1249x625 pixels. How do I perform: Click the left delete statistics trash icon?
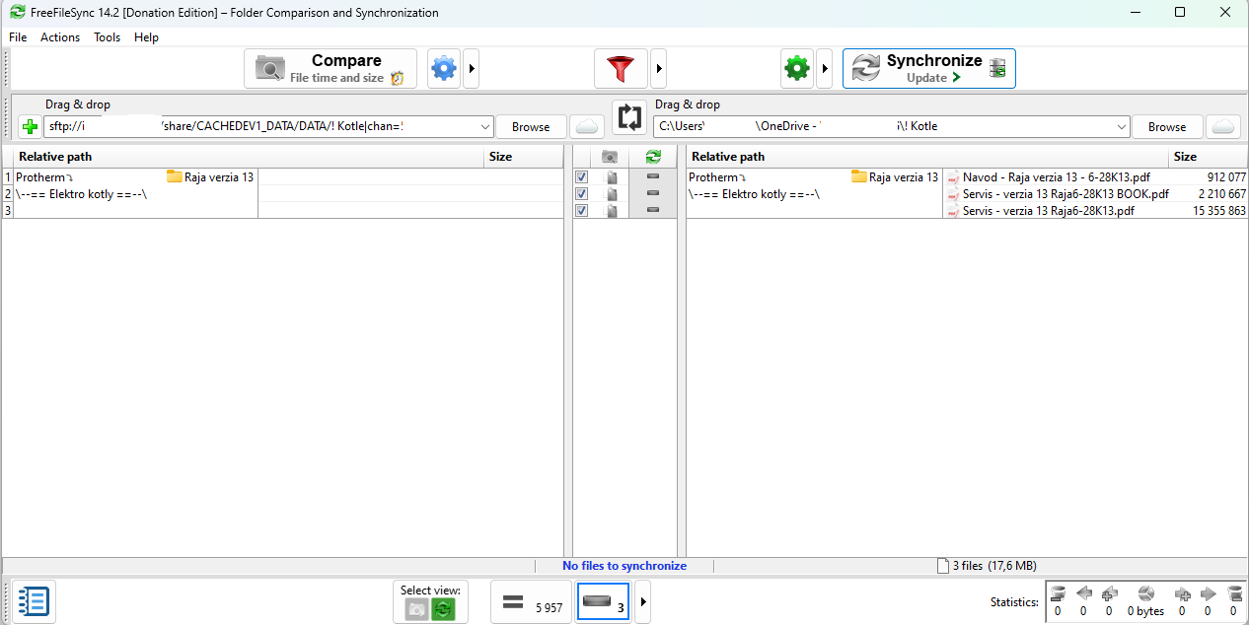[x=1058, y=593]
